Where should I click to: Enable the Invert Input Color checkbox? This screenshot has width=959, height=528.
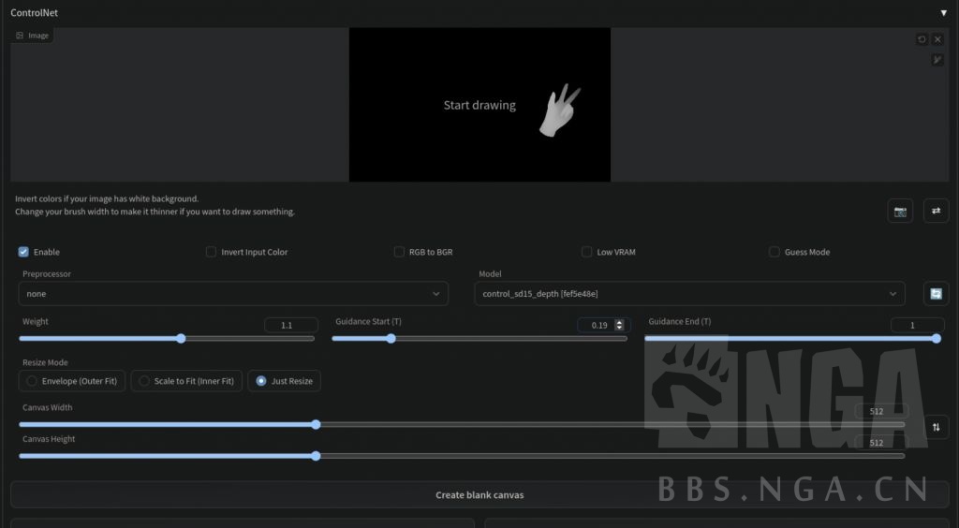tap(212, 252)
